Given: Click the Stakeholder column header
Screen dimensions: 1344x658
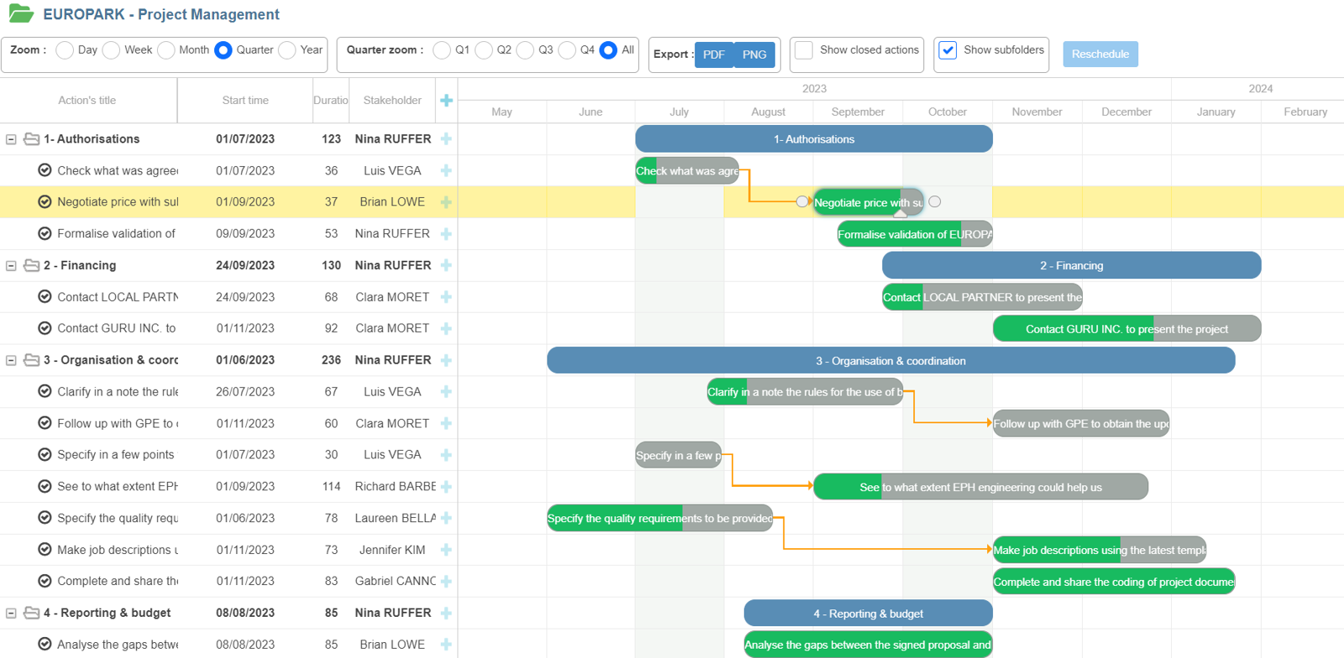Looking at the screenshot, I should pos(392,101).
